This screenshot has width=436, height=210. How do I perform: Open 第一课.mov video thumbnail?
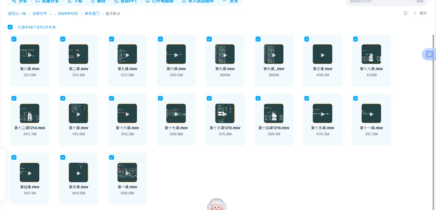(x=127, y=172)
